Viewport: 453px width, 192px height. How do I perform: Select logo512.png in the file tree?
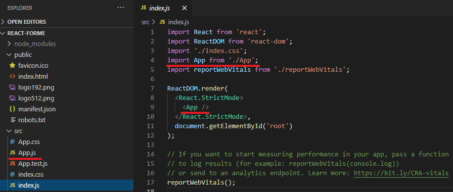[36, 98]
